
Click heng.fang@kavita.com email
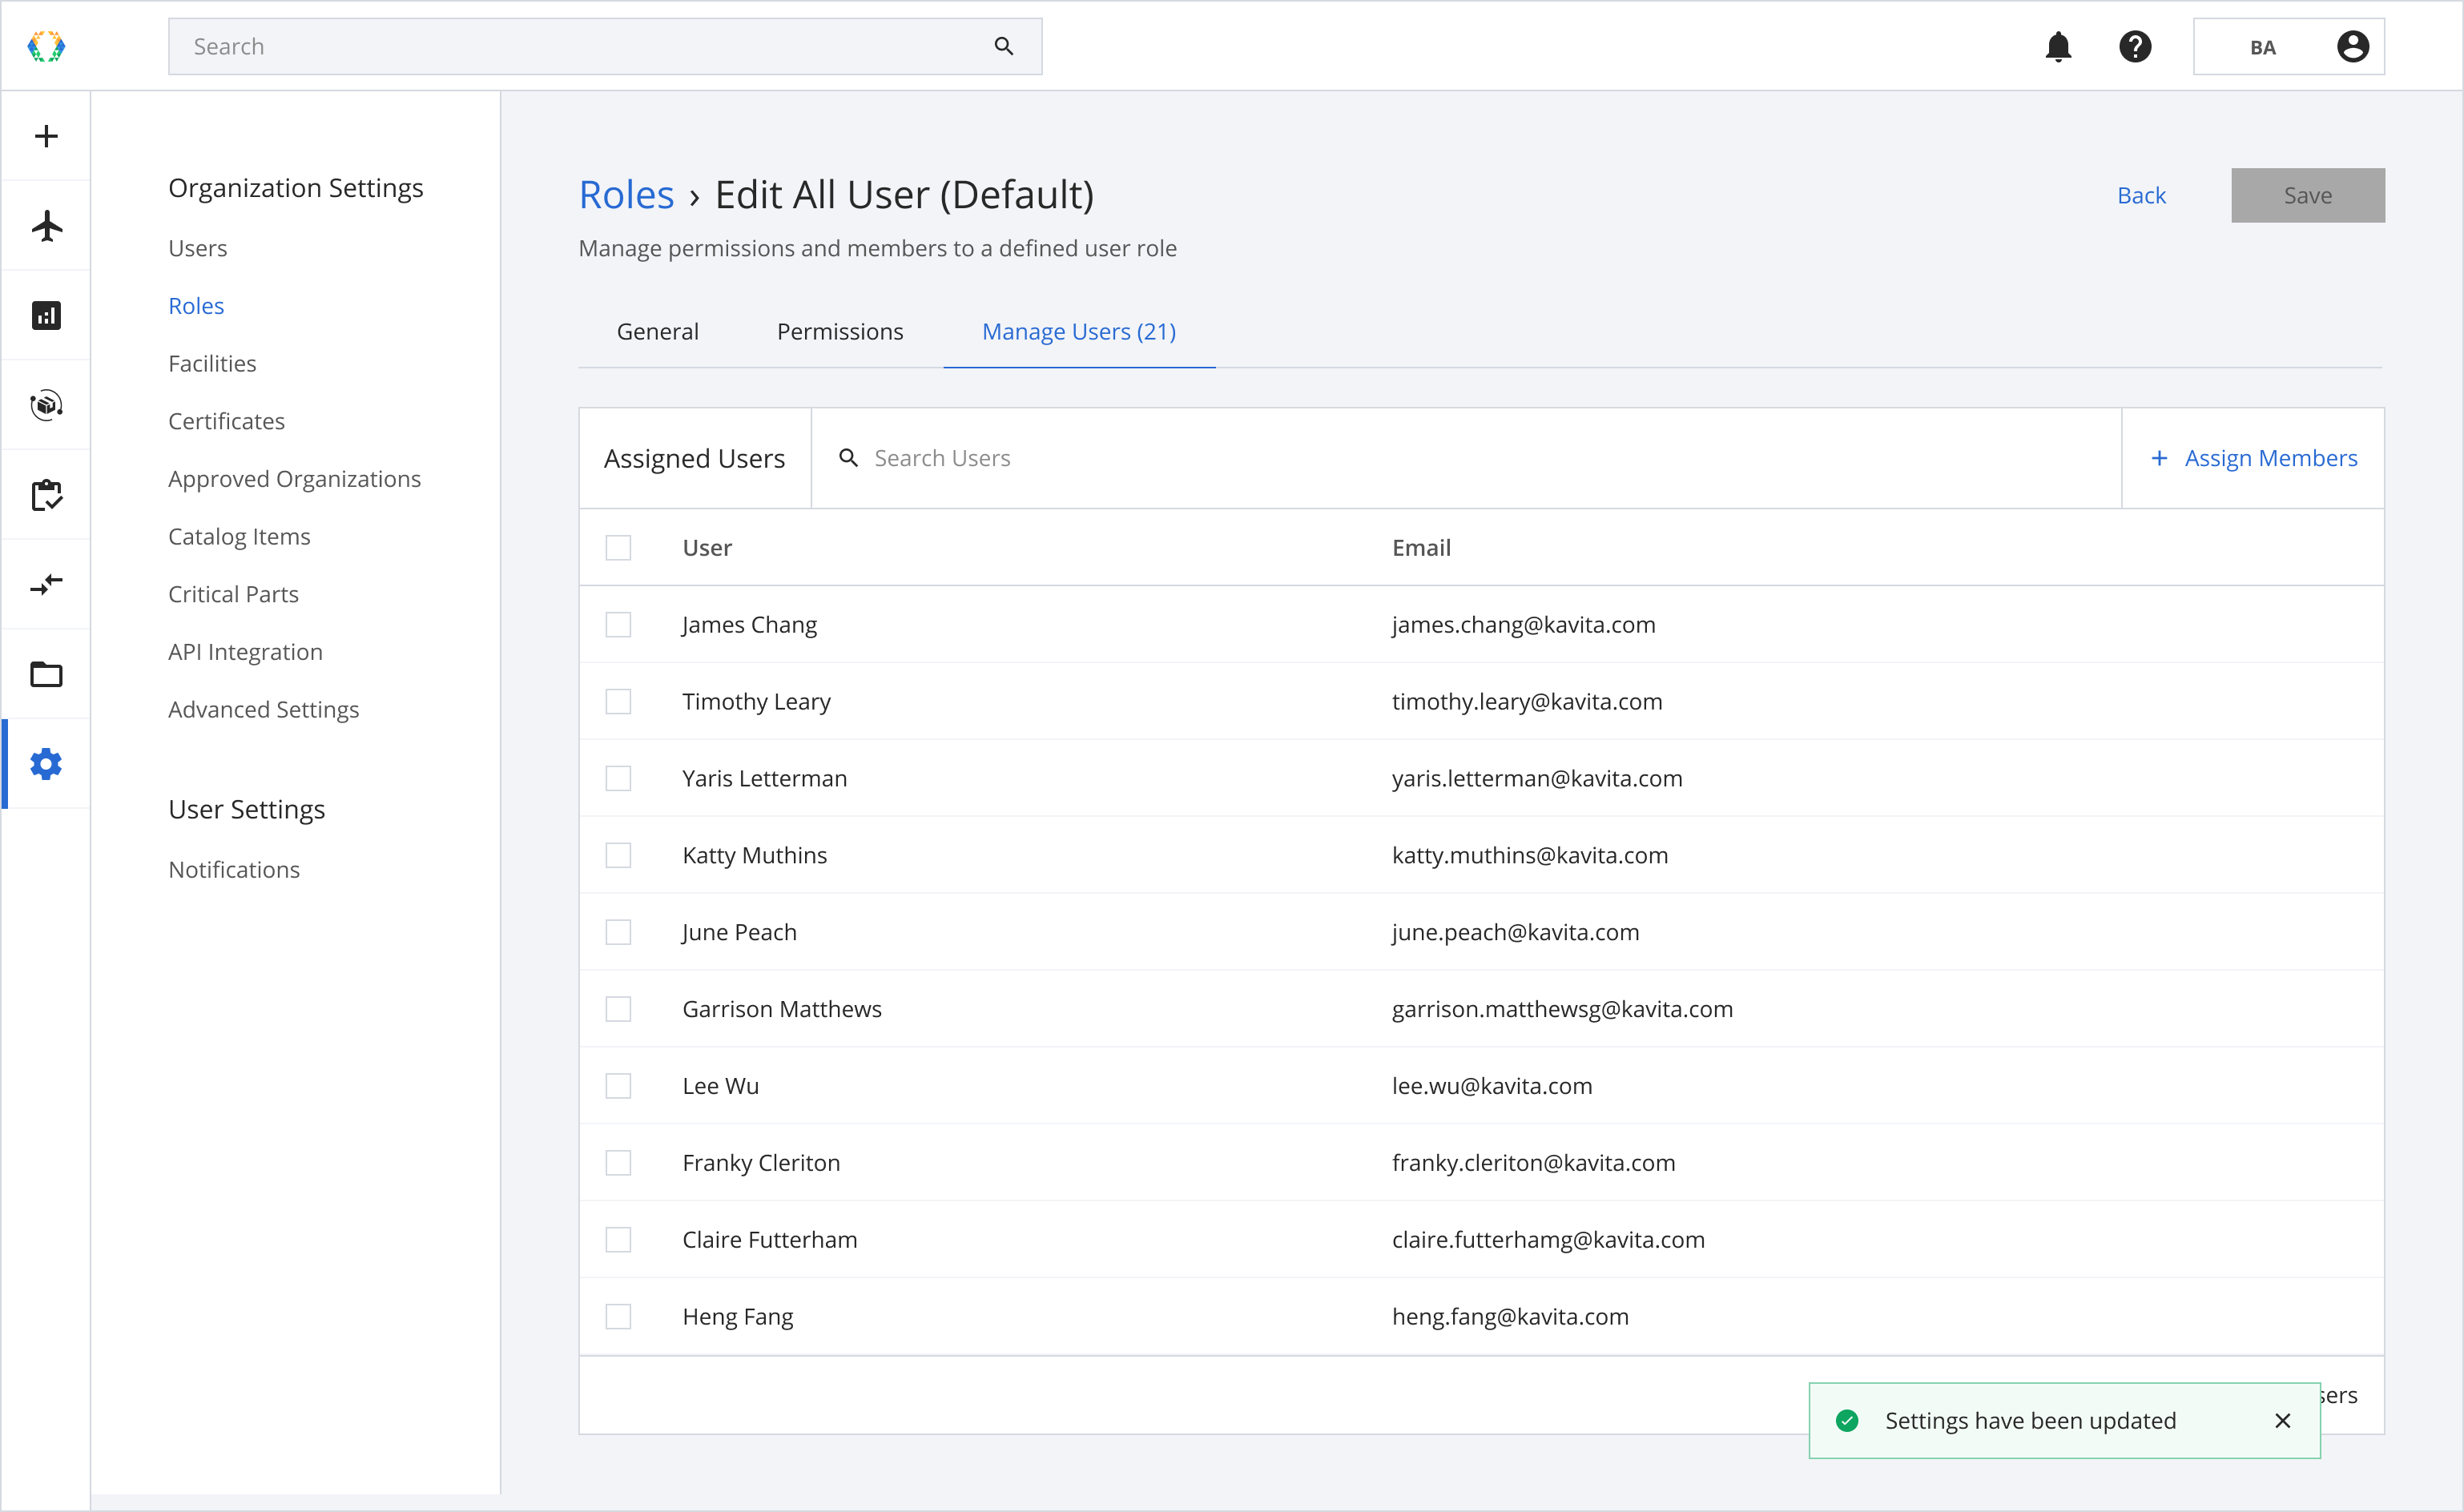coord(1510,1317)
